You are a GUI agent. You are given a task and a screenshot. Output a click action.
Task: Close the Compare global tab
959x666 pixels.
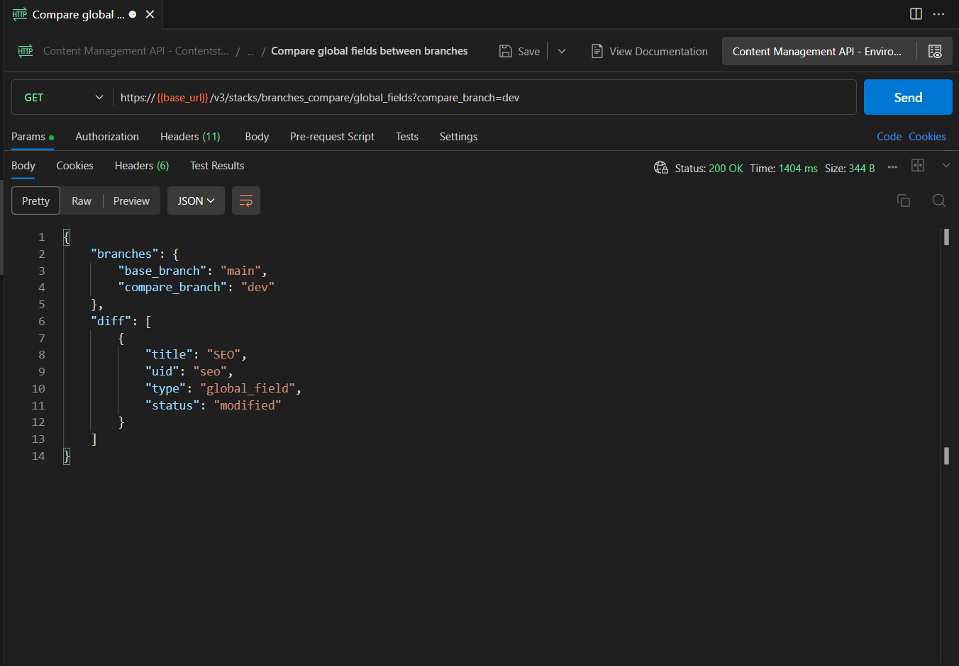[150, 14]
